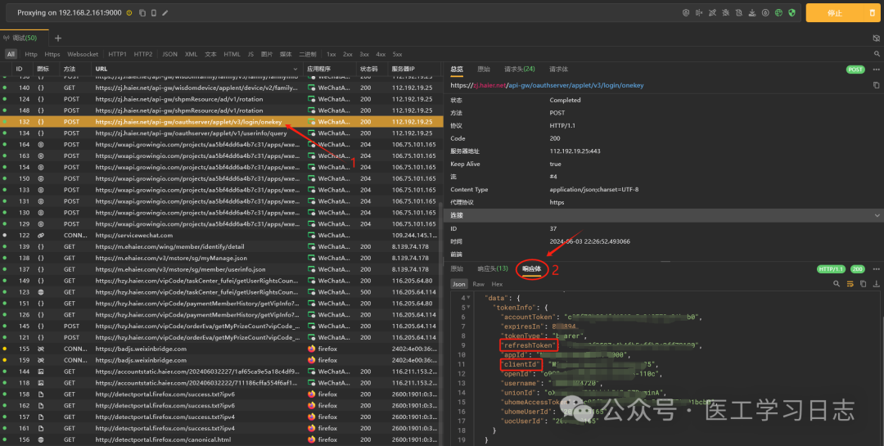Image resolution: width=884 pixels, height=446 pixels.
Task: Open the URL column dropdown arrow
Action: point(295,70)
